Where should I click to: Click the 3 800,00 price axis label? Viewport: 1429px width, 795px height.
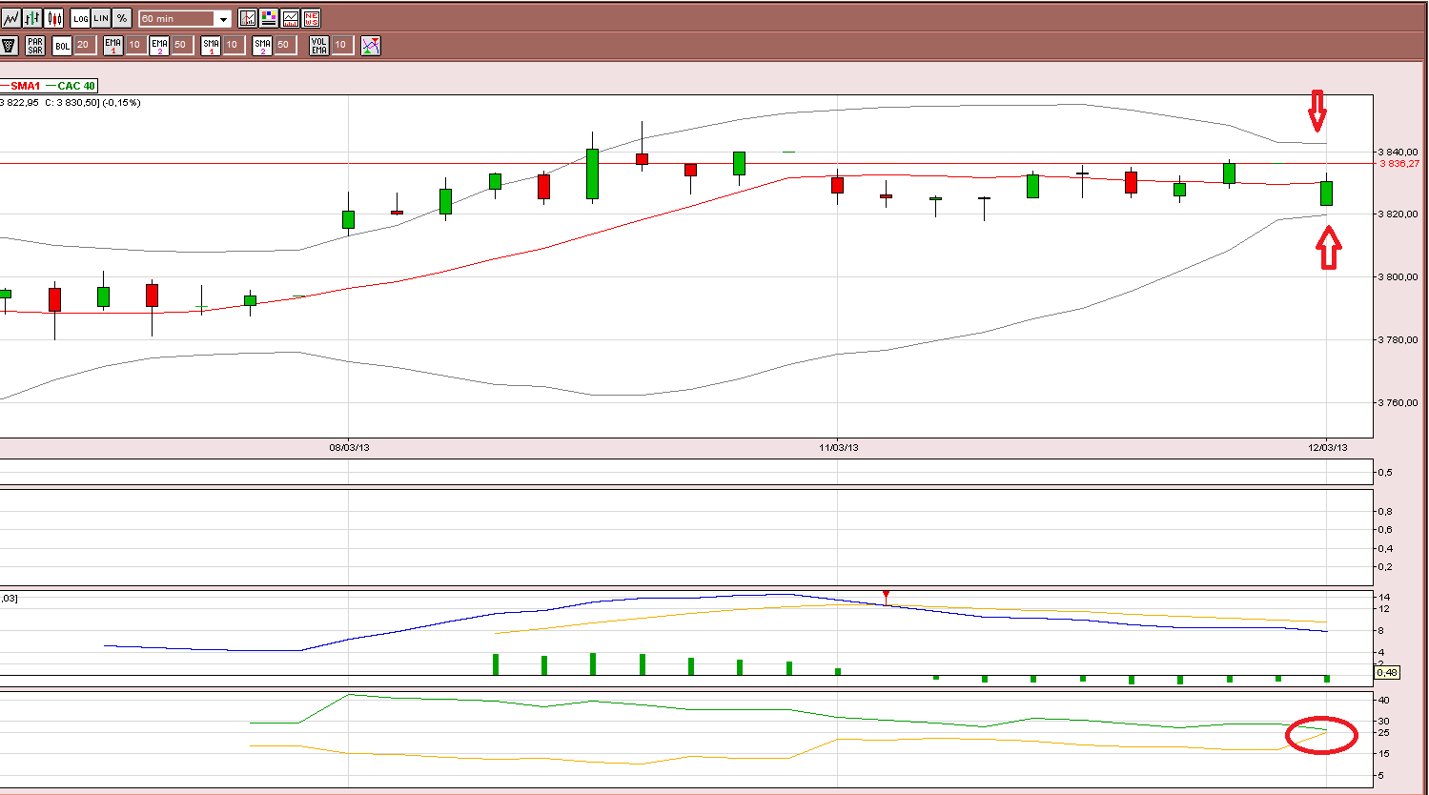1398,277
